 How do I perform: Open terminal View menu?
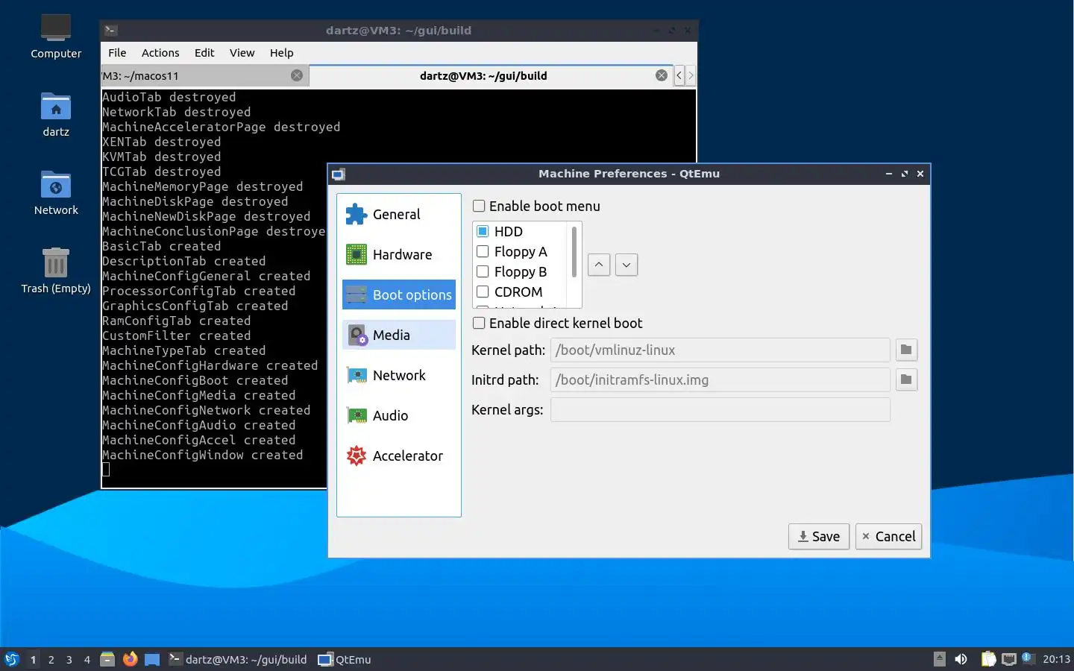pyautogui.click(x=242, y=53)
